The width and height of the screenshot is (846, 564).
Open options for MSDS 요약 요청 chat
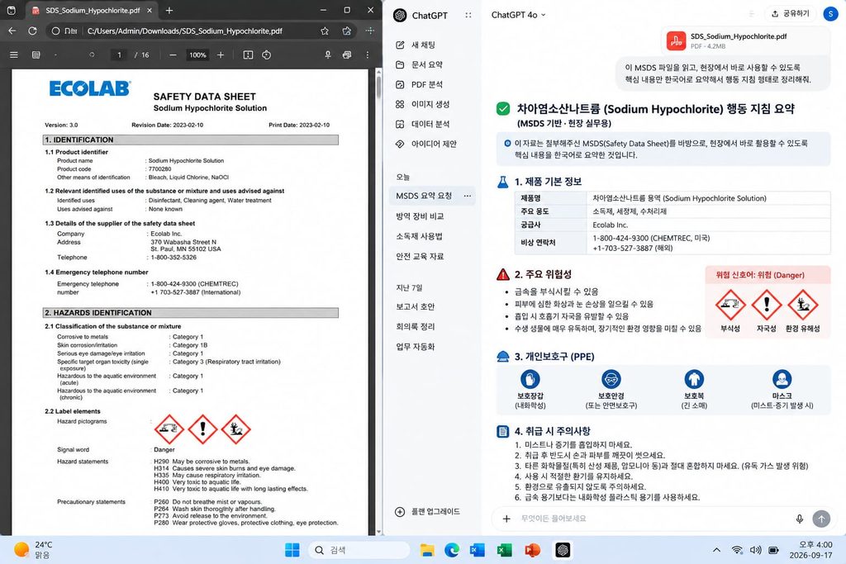point(468,196)
